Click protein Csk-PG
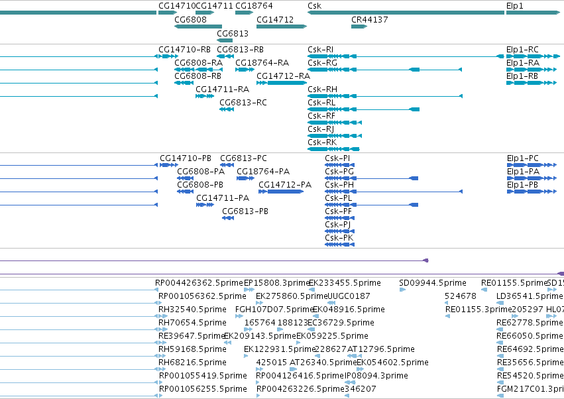The height and width of the screenshot is (399, 564). 371,178
